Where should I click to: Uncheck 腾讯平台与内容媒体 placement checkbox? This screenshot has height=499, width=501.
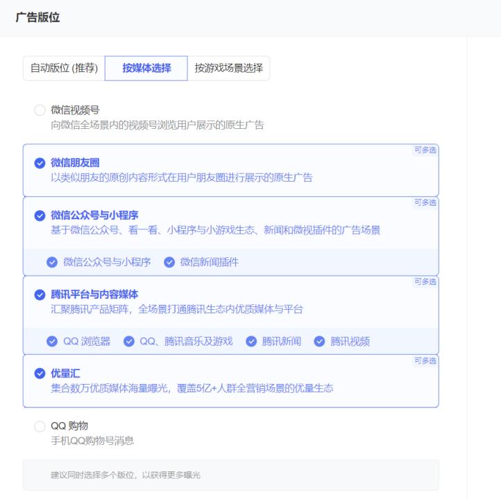point(40,295)
